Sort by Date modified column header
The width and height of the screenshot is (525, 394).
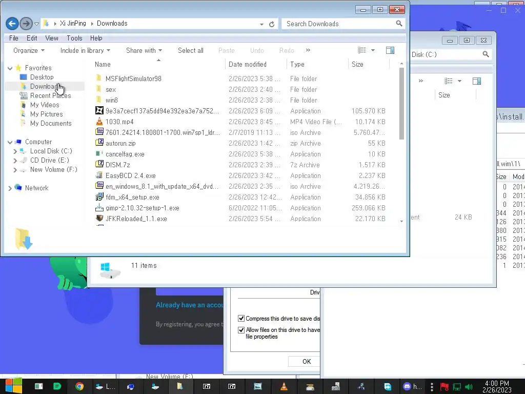(256, 64)
